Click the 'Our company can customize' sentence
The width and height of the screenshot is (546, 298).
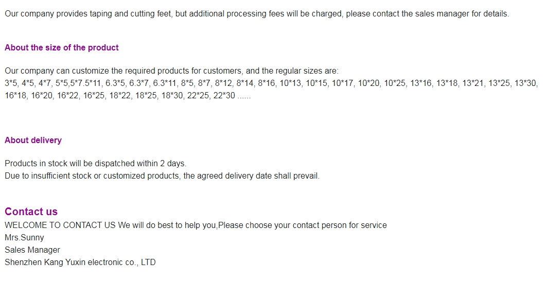click(171, 71)
